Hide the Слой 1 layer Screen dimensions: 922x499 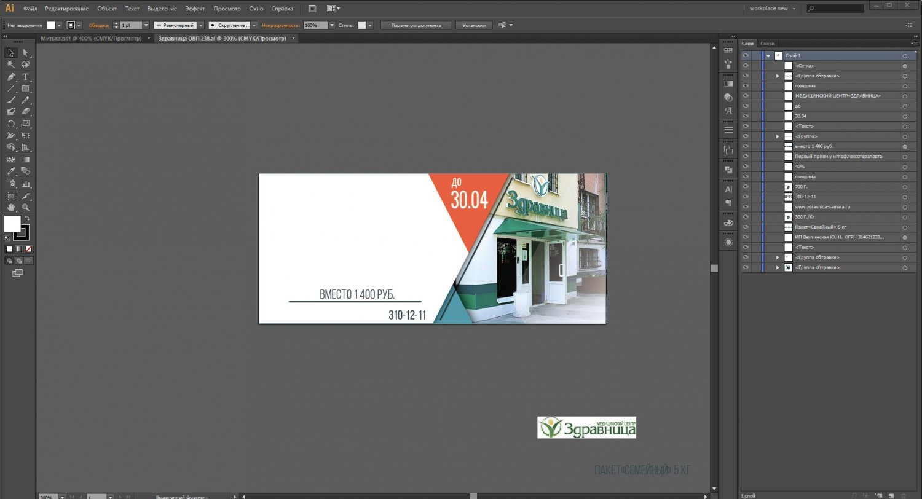[x=746, y=55]
